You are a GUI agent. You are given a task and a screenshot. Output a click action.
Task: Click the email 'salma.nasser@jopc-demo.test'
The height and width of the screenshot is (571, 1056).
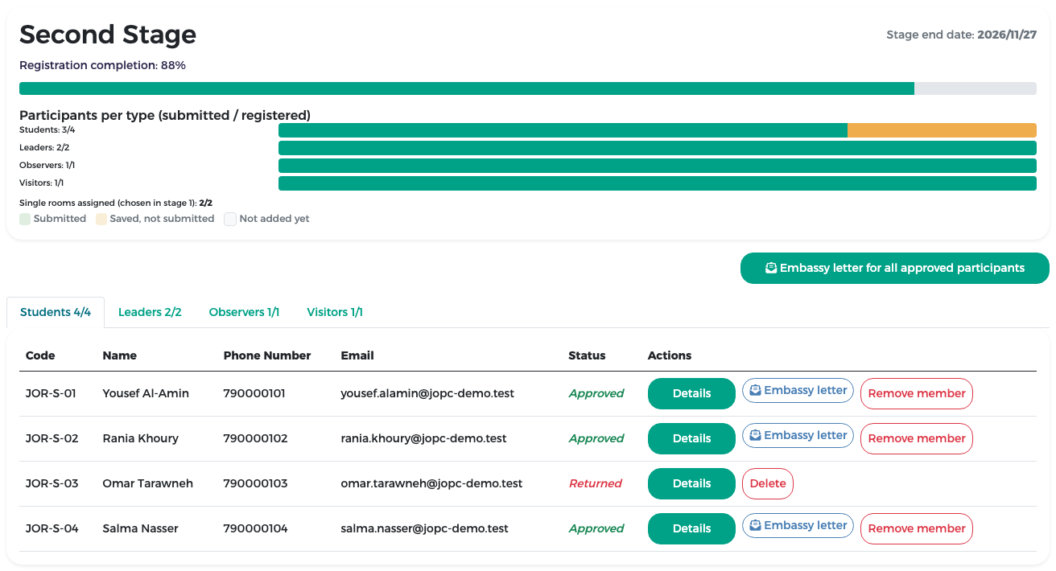pos(425,528)
